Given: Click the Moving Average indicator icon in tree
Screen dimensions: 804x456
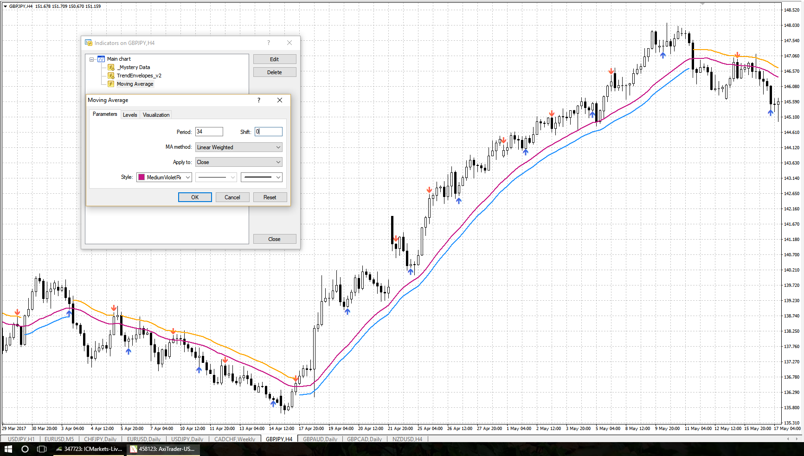Looking at the screenshot, I should 111,84.
